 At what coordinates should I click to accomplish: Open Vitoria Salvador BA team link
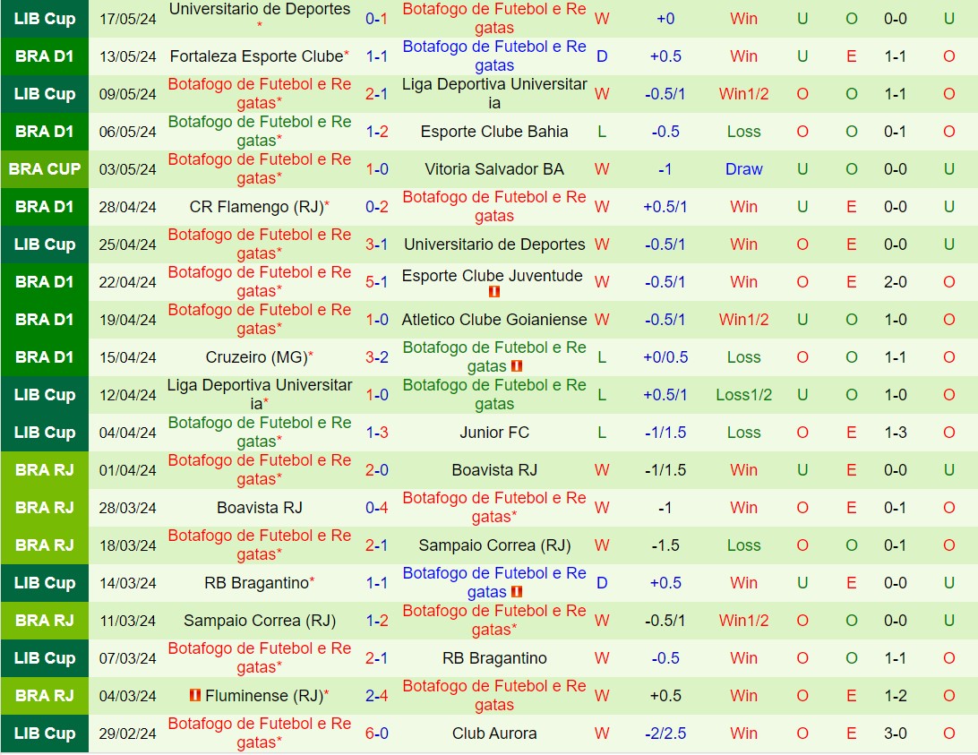(x=494, y=169)
